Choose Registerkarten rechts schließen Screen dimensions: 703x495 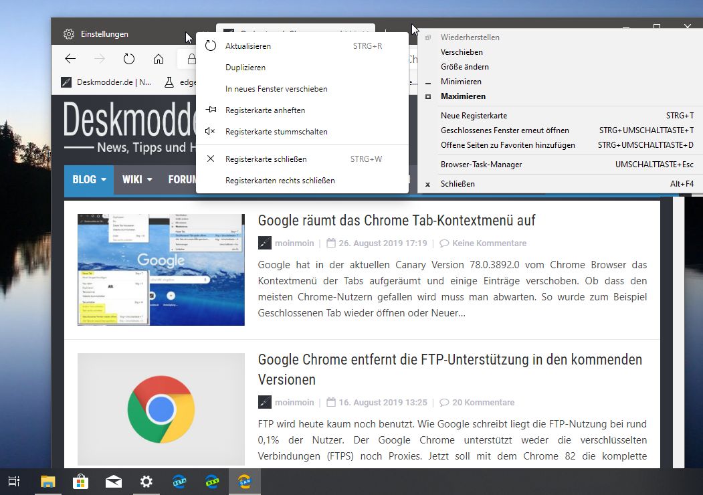pyautogui.click(x=302, y=181)
